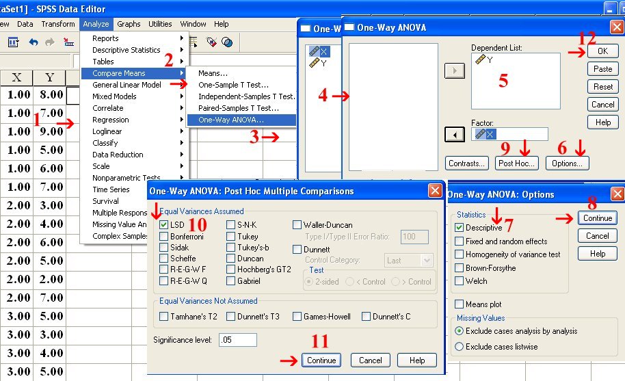Click Continue in Post Hoc dialog
Viewport: 625px width, 381px height.
coord(321,360)
